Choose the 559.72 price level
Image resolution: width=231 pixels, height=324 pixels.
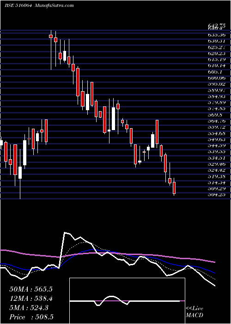pos(217,127)
